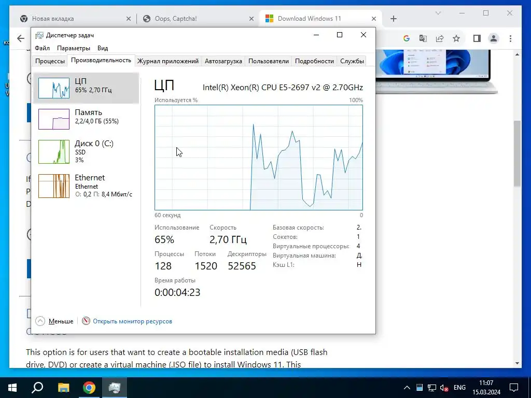Open taskbar search magnifier
The width and height of the screenshot is (531, 398).
pyautogui.click(x=37, y=388)
